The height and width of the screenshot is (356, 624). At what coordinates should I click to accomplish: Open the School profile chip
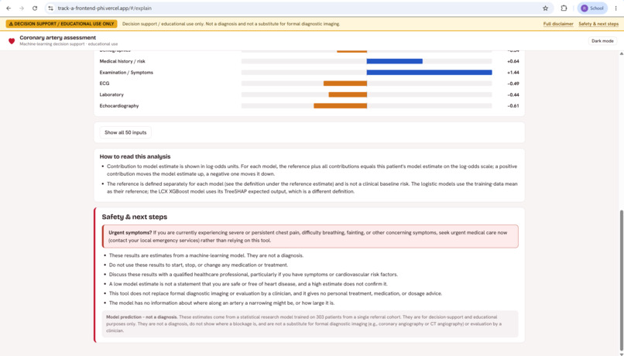pyautogui.click(x=592, y=8)
